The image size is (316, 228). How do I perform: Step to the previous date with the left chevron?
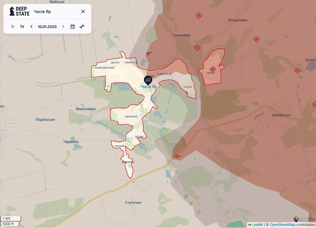31,26
